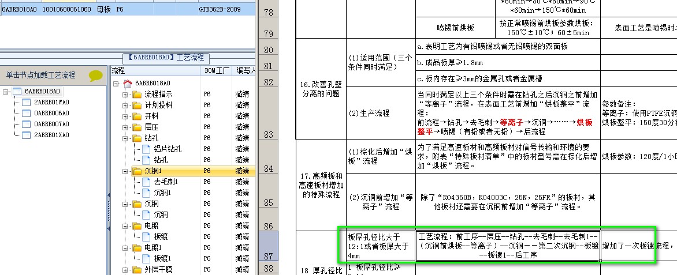Click the cell b.成品板厚≥1.8mm

(x=508, y=62)
